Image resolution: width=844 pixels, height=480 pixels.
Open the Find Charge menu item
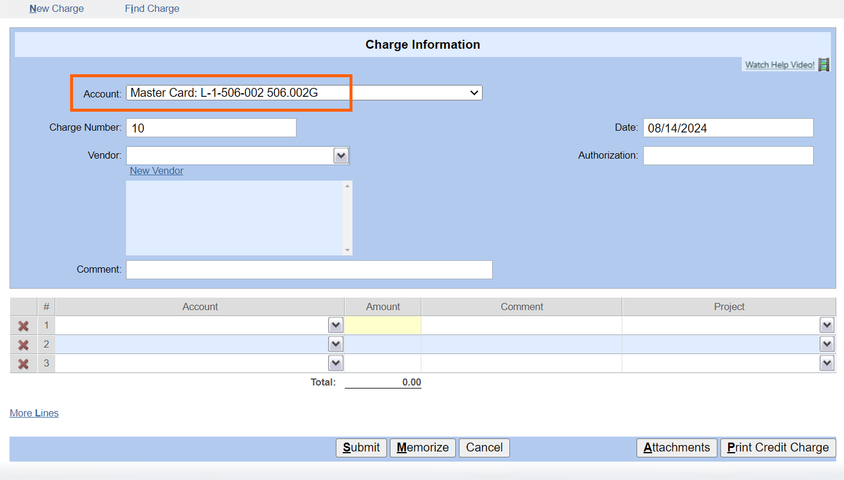(152, 8)
